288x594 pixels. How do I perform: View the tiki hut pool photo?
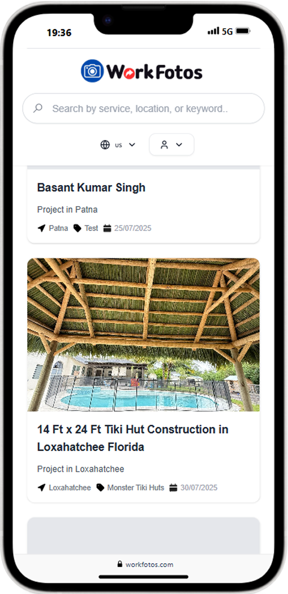[x=144, y=335]
